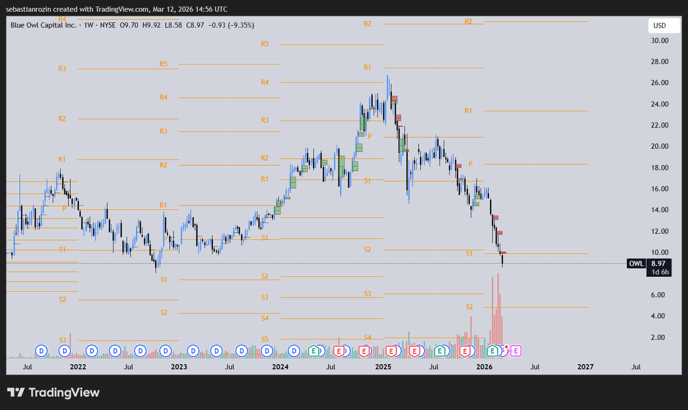
Task: Select the May 2022 dividend D marker
Action: click(115, 351)
